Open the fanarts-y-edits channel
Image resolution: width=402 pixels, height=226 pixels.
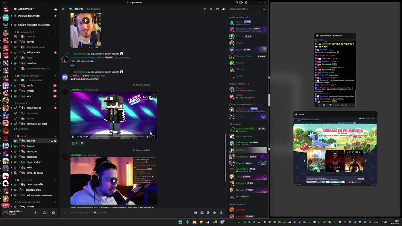tap(35, 184)
